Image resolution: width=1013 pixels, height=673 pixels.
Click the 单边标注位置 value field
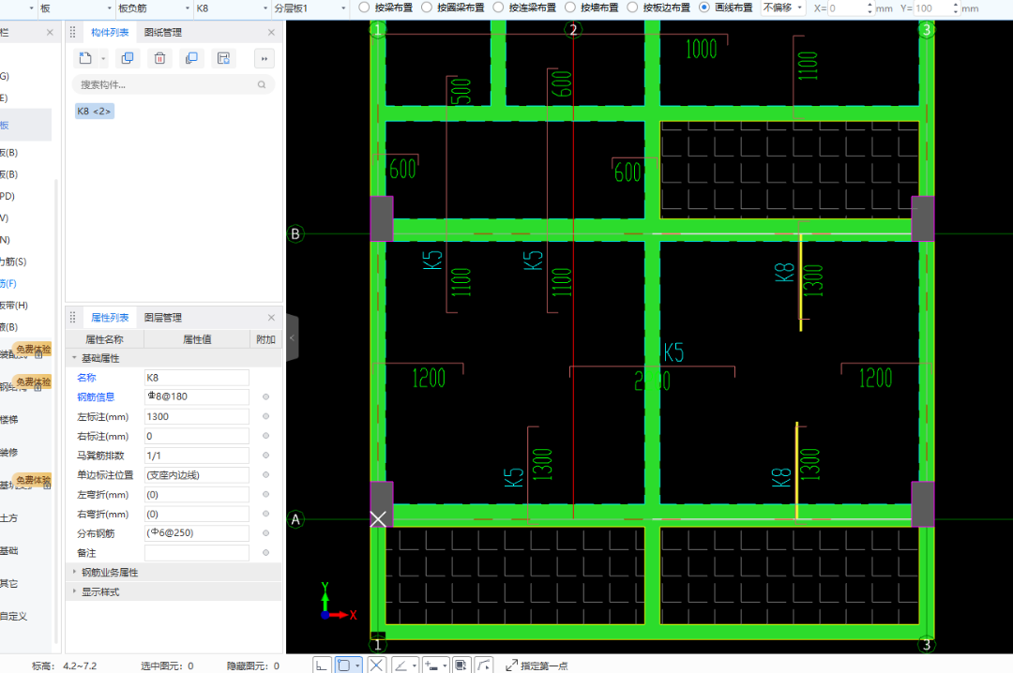(196, 474)
